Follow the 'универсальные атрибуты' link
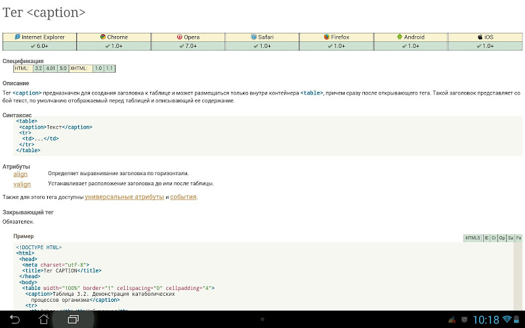The height and width of the screenshot is (328, 525). [124, 197]
